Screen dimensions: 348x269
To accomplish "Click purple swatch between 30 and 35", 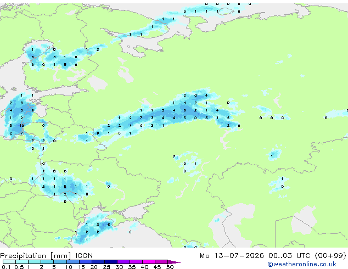I will [123, 262].
